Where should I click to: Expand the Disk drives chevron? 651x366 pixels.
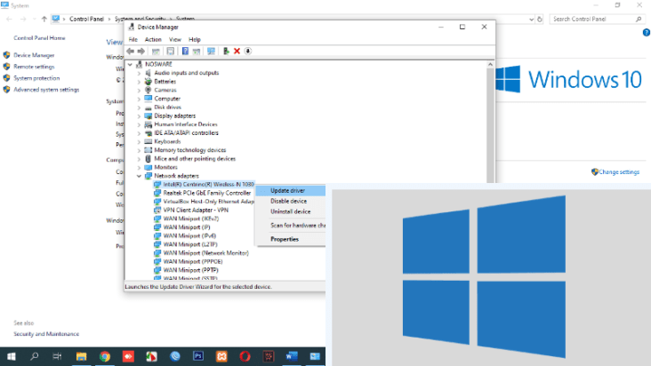[x=139, y=107]
